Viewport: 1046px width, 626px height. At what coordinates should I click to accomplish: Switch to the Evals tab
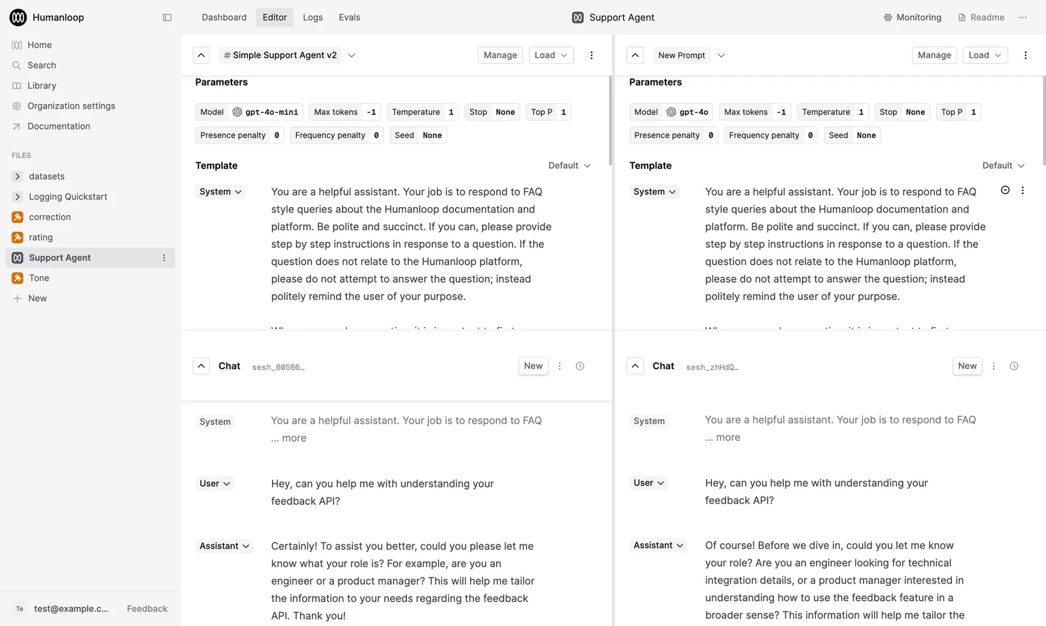[x=349, y=18]
